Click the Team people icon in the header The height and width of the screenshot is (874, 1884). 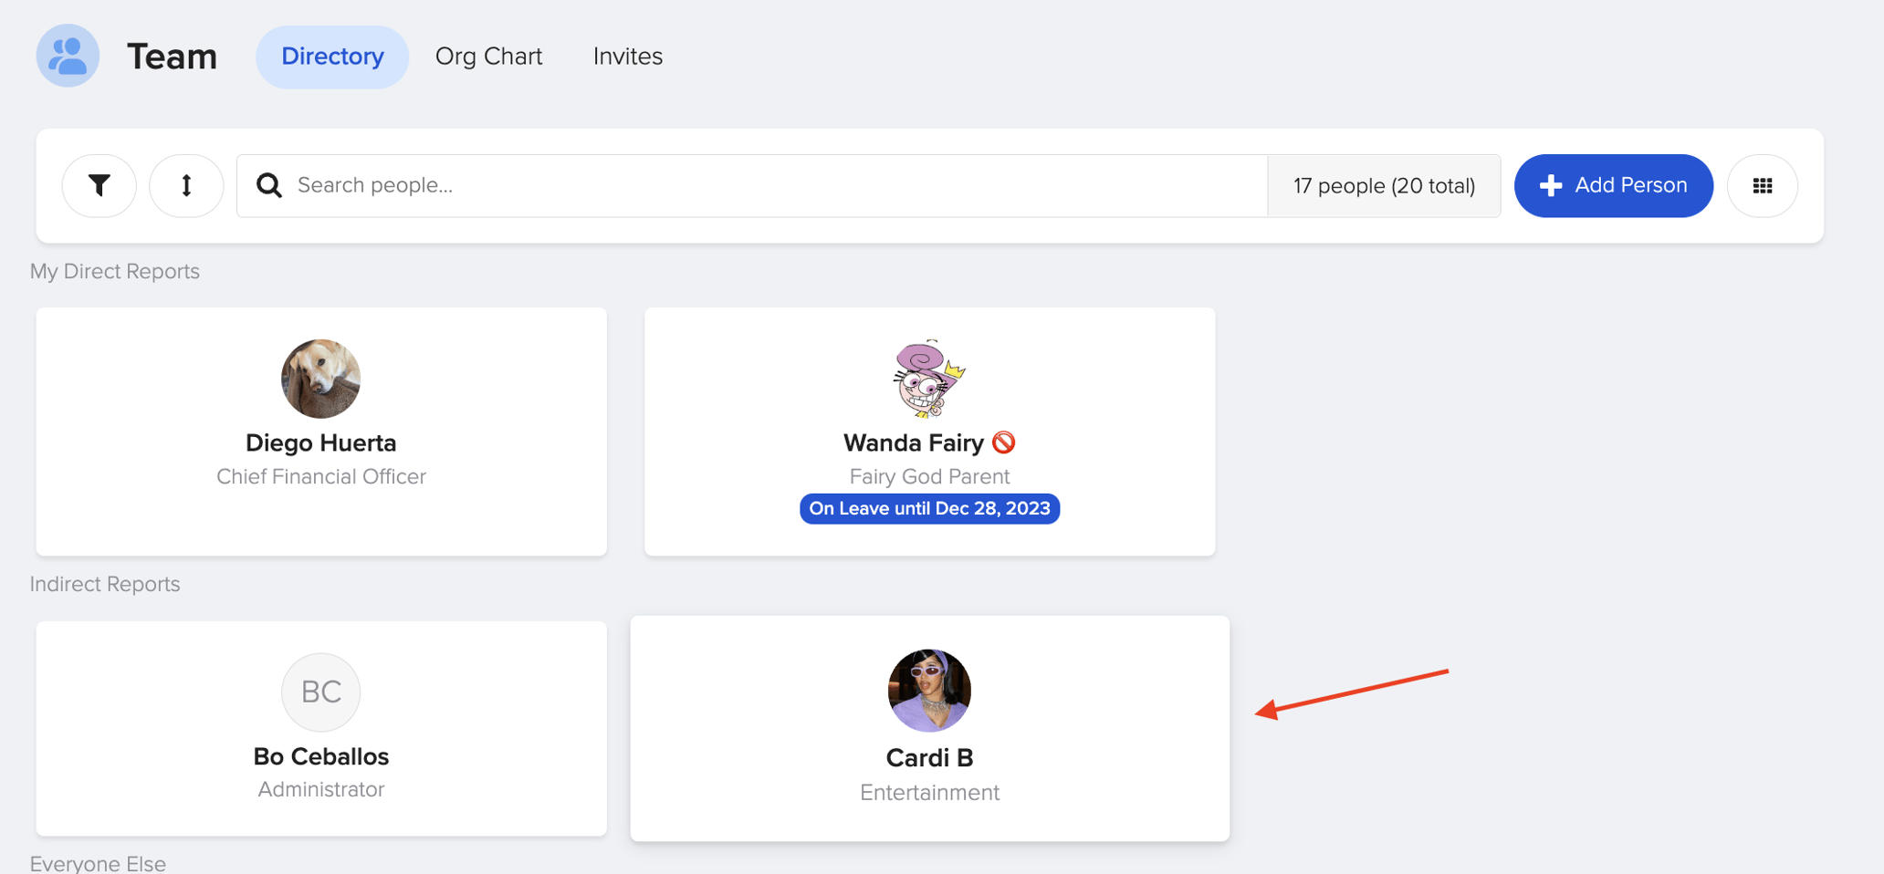click(x=68, y=56)
